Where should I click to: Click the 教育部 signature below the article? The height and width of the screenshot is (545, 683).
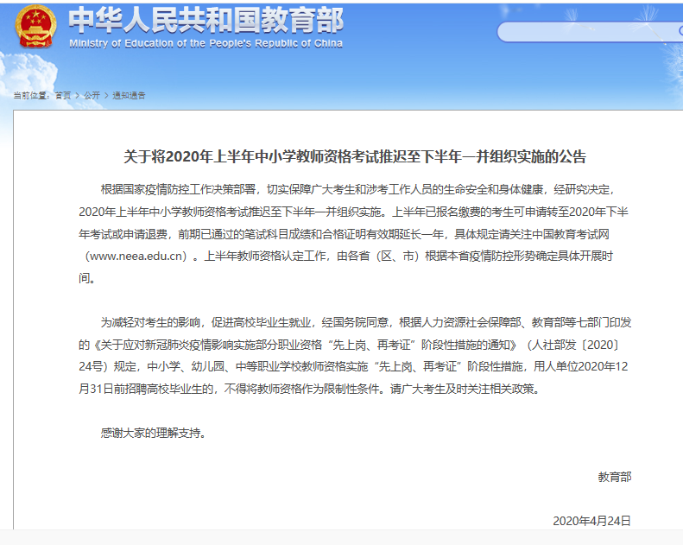pyautogui.click(x=614, y=476)
